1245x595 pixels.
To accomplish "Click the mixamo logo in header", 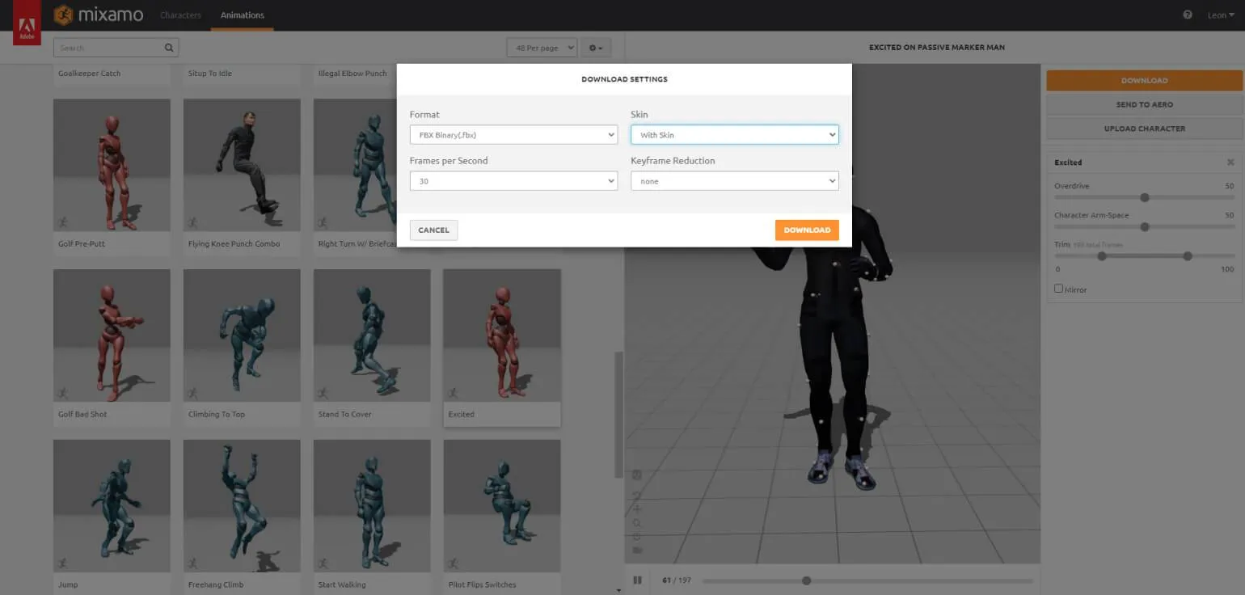I will tap(99, 15).
